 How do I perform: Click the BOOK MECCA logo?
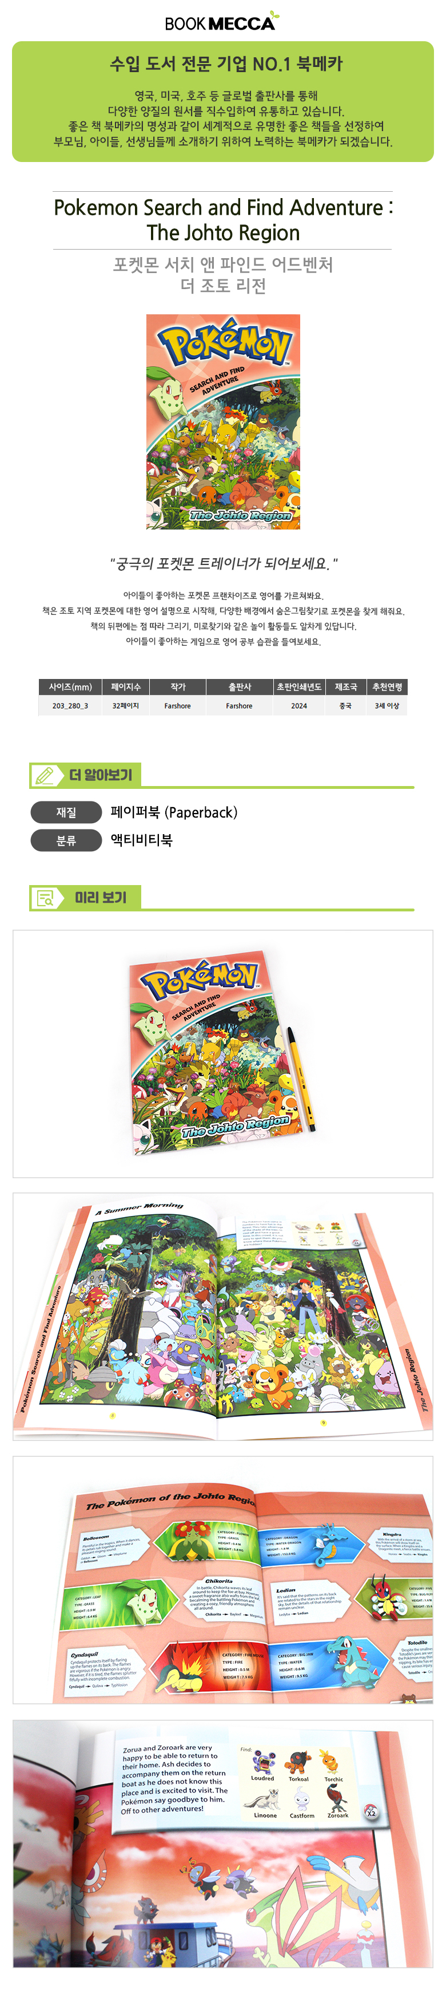tap(222, 21)
